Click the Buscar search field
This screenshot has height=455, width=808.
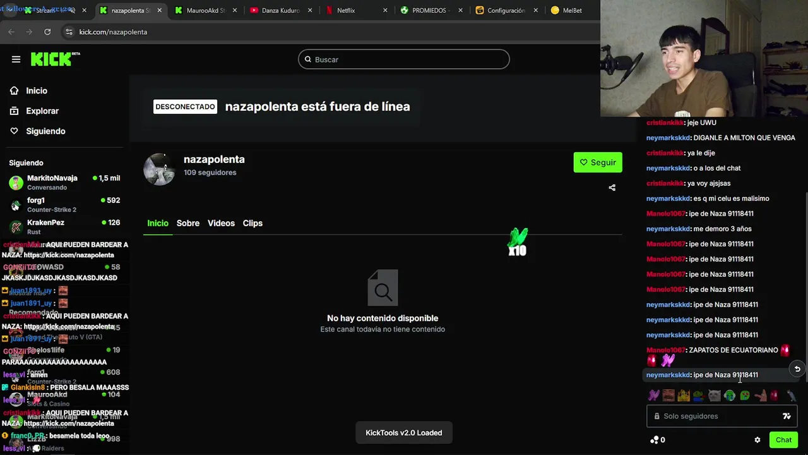point(404,59)
